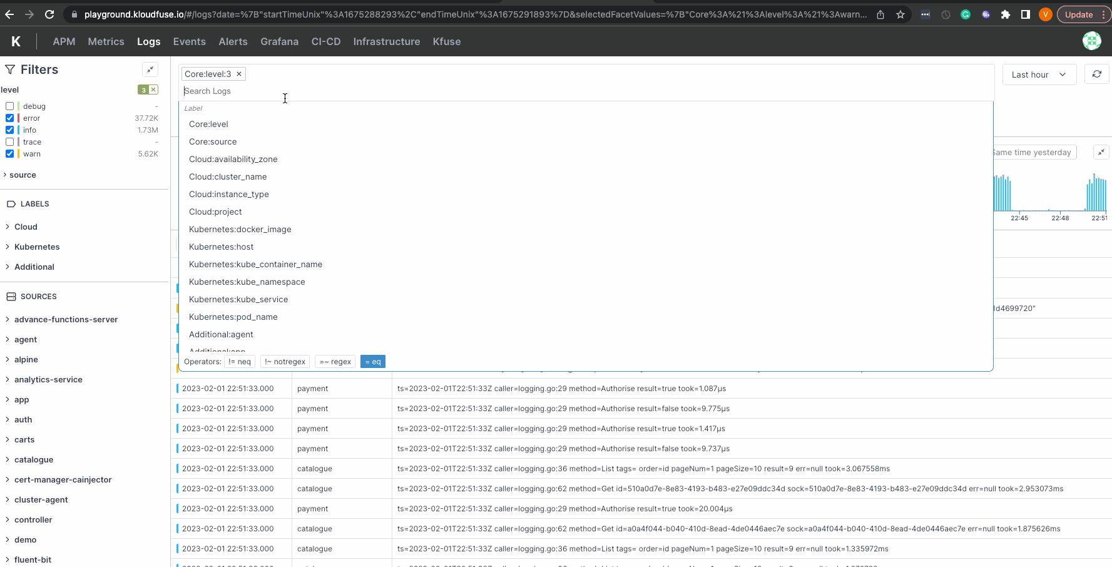Open the user avatar menu
Viewport: 1112px width, 567px height.
tap(1091, 41)
